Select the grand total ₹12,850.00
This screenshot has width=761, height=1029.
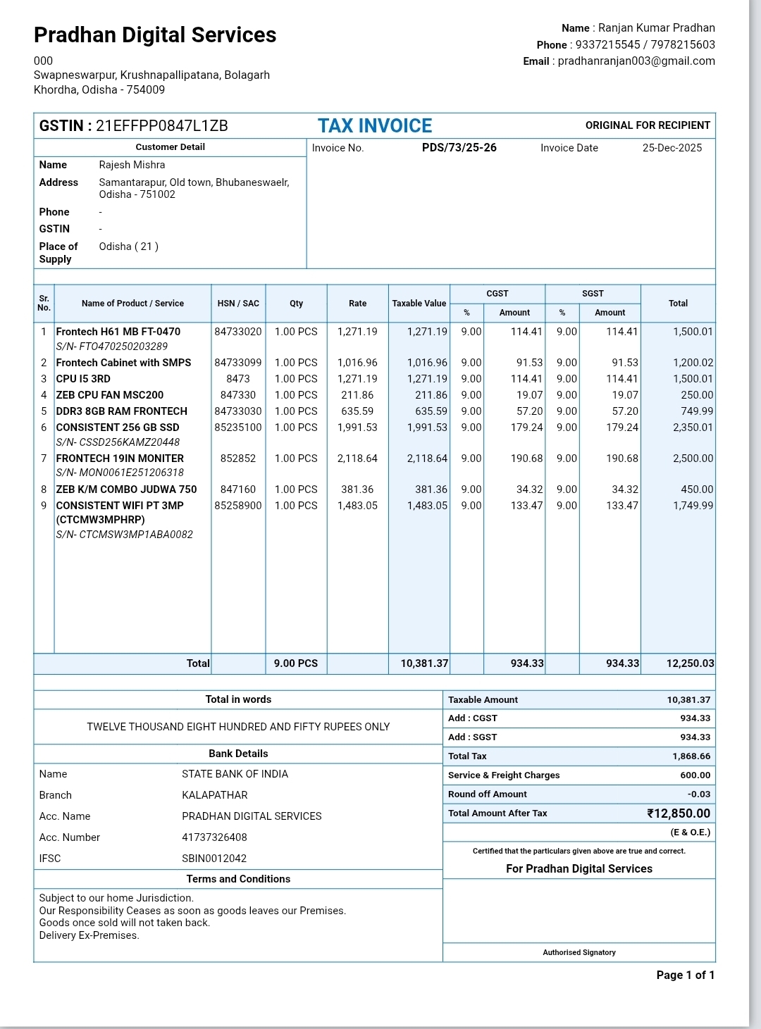point(679,813)
